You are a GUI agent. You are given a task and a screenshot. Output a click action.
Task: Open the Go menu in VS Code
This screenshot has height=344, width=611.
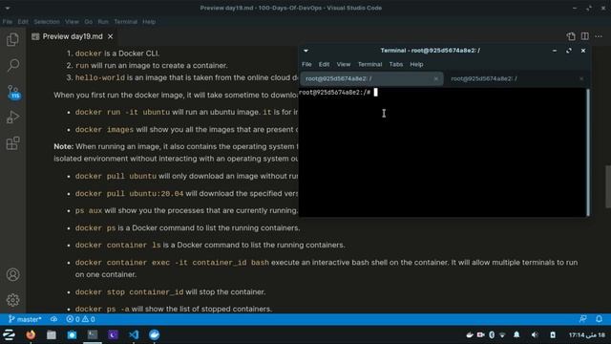pos(89,22)
